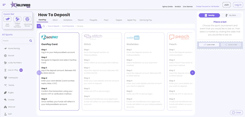The image size is (245, 117).
Task: Click the Walletdoc card heading text
Action: click(133, 44)
